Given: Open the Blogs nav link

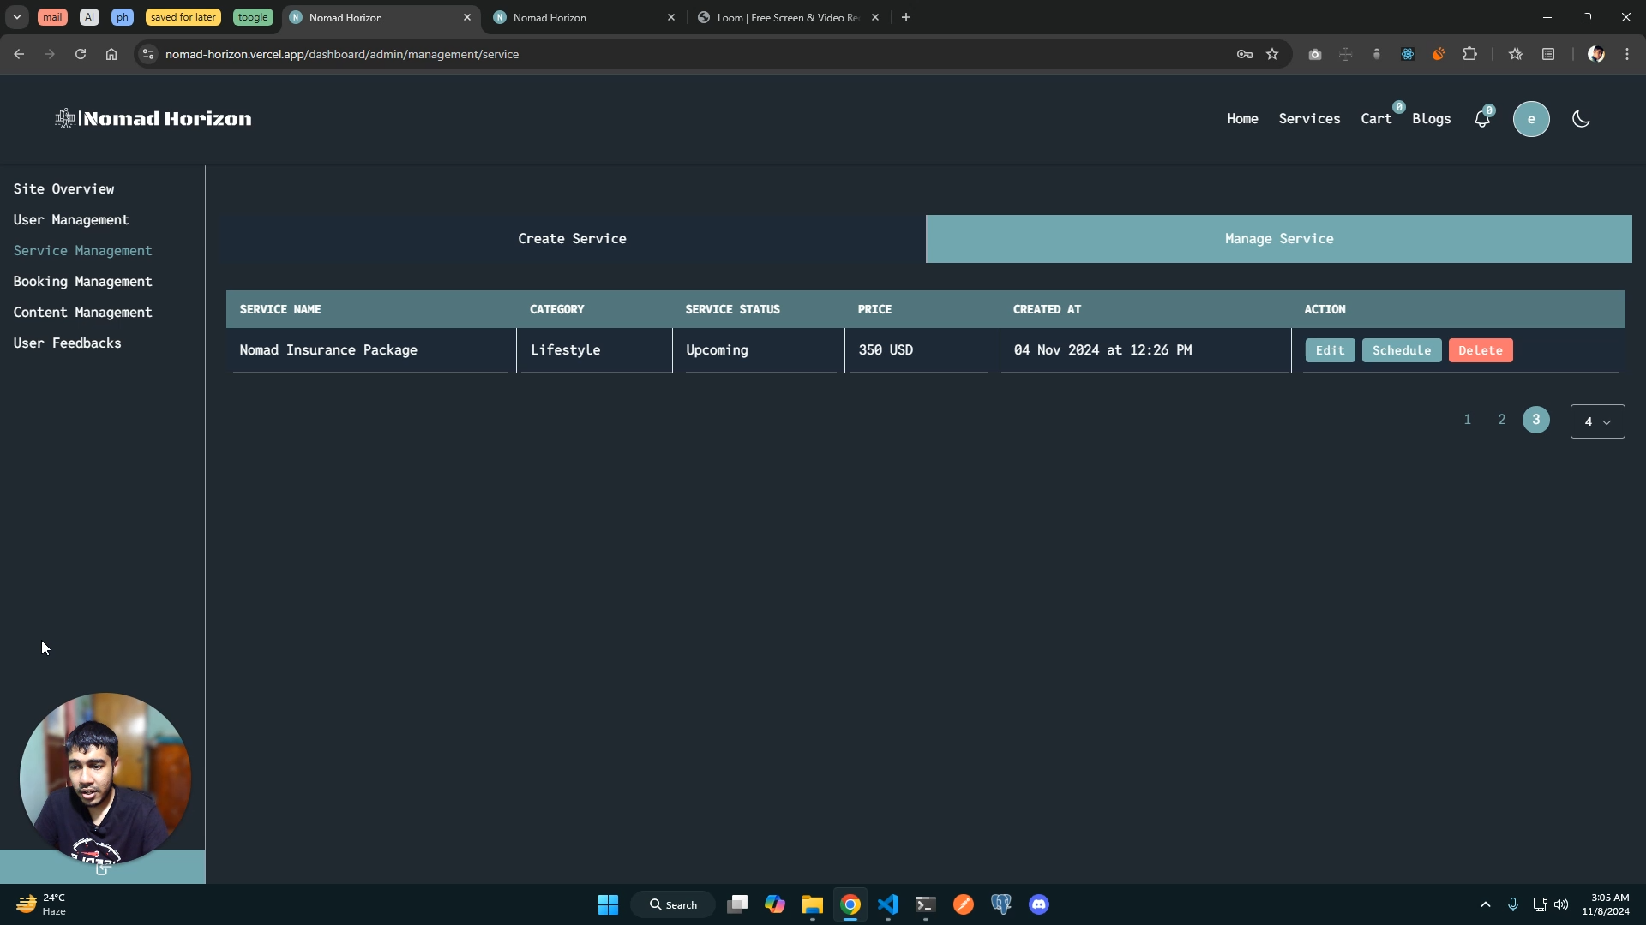Looking at the screenshot, I should point(1432,119).
